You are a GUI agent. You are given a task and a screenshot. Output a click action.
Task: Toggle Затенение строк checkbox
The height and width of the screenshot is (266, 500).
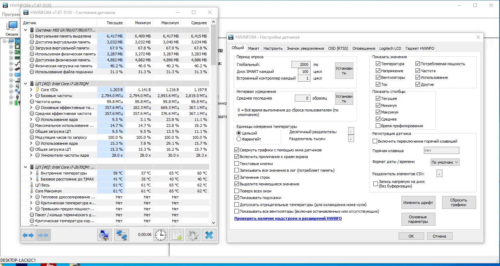coord(236,177)
